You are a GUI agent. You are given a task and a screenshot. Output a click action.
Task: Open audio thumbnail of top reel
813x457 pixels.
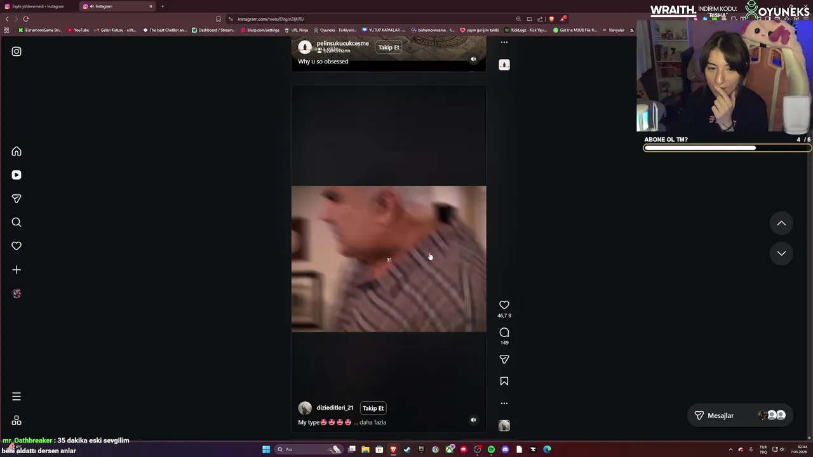pos(504,65)
